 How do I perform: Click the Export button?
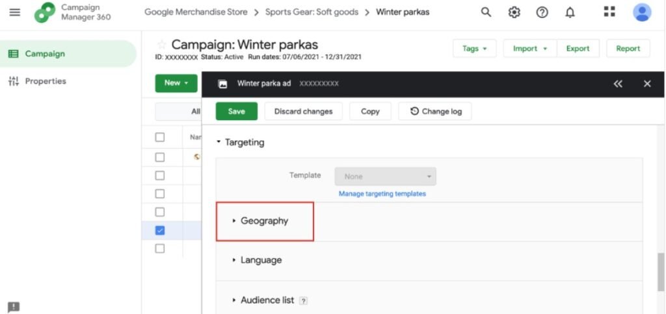click(578, 49)
